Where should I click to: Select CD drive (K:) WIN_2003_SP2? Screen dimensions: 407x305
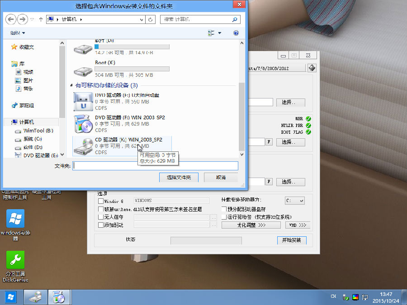122,146
